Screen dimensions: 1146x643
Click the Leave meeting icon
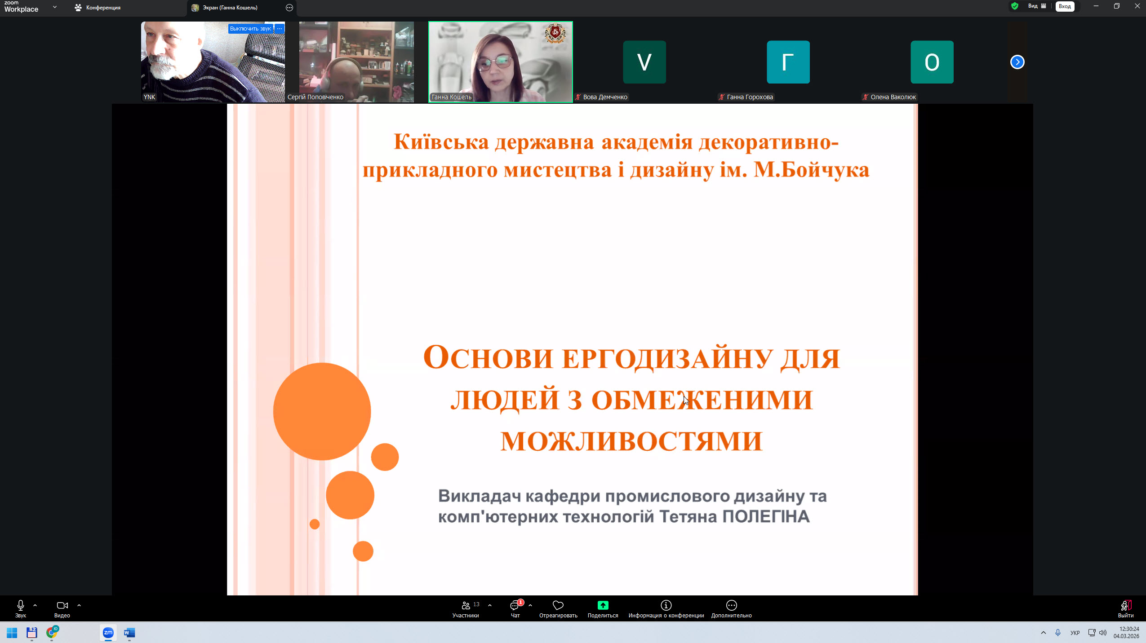click(x=1125, y=606)
